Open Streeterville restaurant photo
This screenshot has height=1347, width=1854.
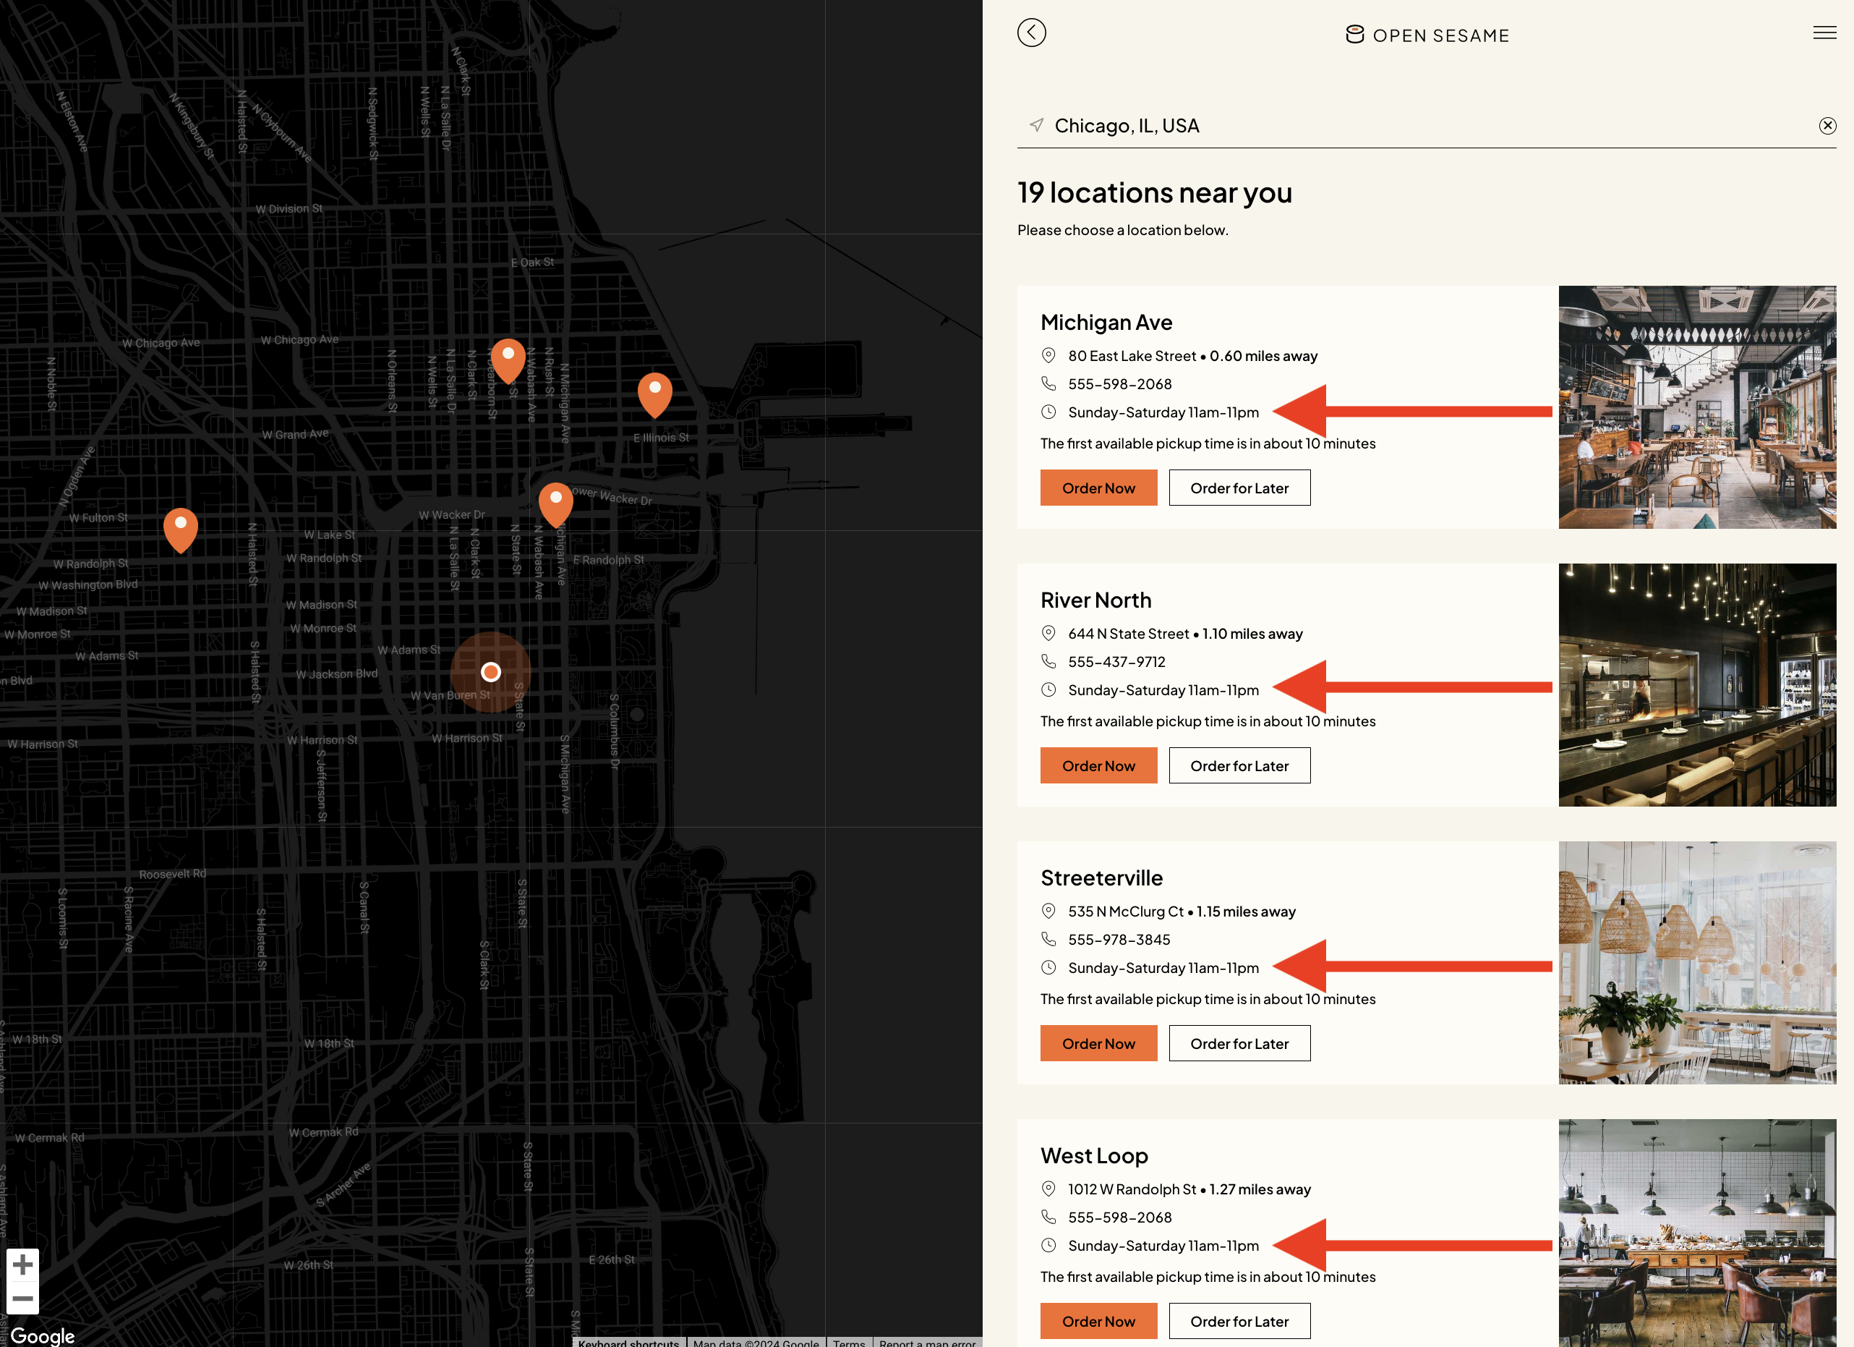coord(1696,963)
